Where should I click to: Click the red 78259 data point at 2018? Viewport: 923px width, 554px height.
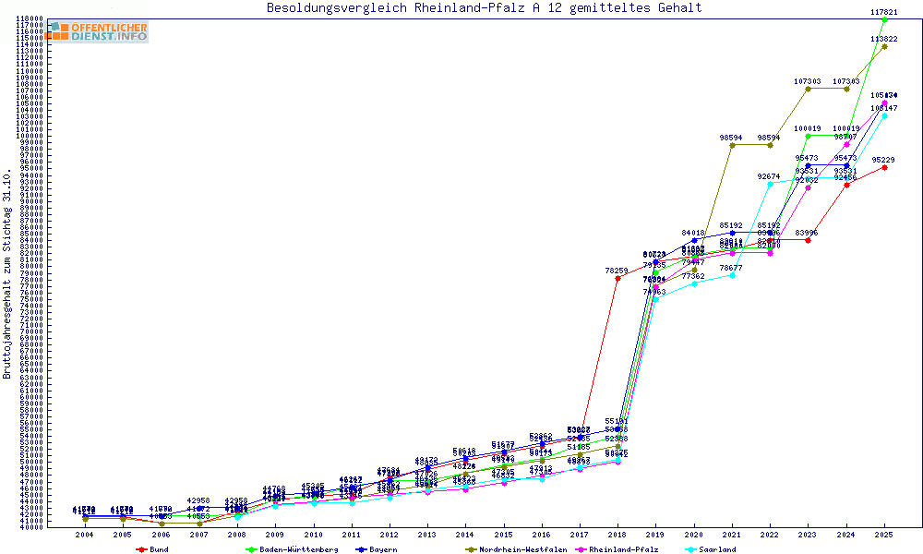pos(617,278)
